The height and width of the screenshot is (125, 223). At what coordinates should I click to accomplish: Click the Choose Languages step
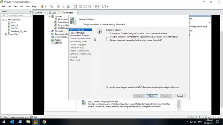tap(78, 45)
